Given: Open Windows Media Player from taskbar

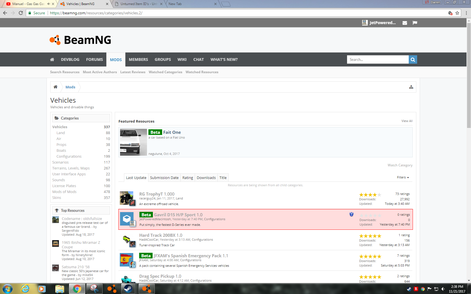Looking at the screenshot, I should (42, 289).
